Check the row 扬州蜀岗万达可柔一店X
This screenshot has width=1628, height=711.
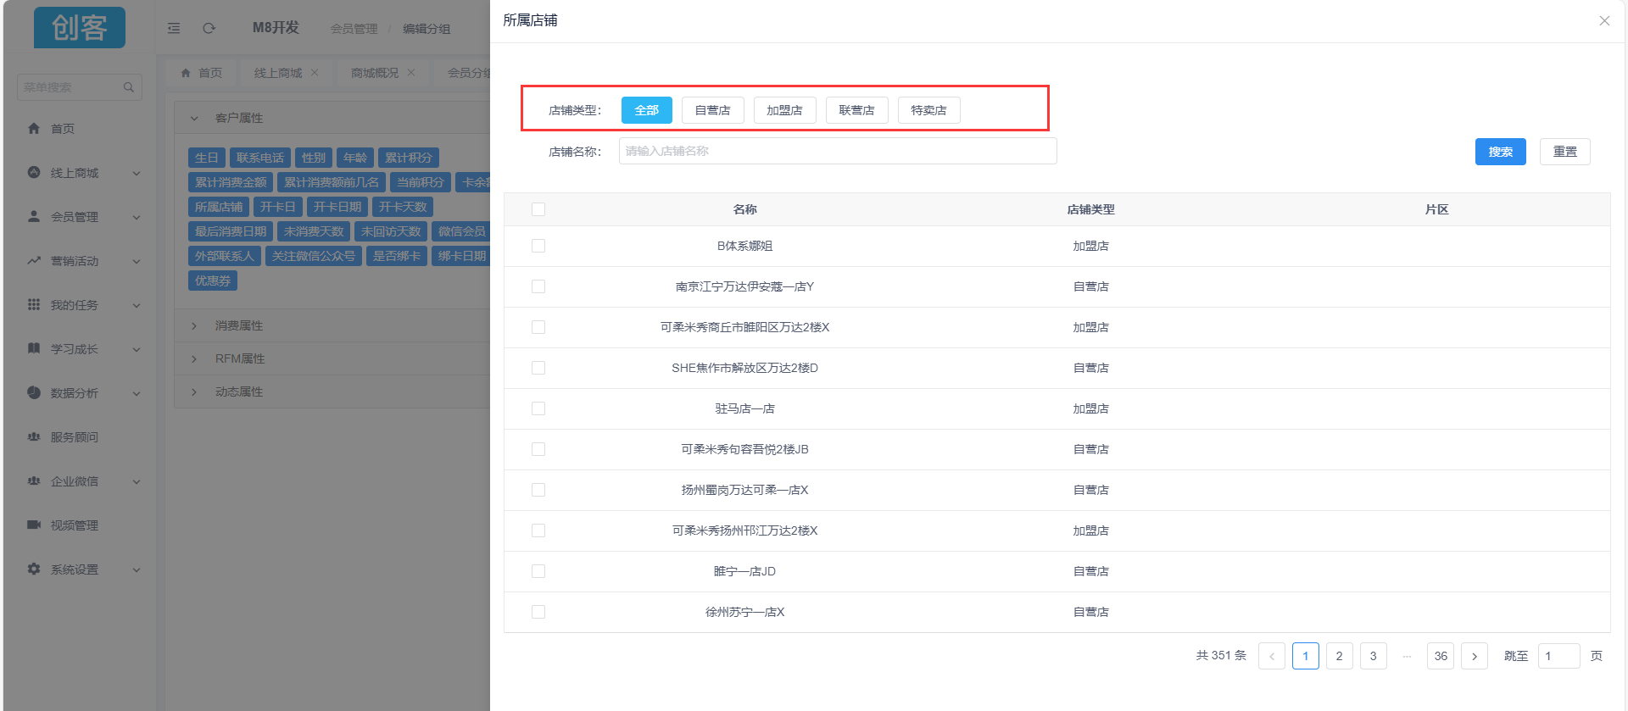pyautogui.click(x=538, y=490)
